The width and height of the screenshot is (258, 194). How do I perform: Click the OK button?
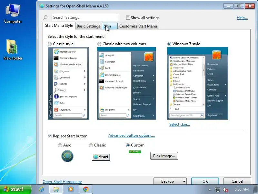click(205, 181)
